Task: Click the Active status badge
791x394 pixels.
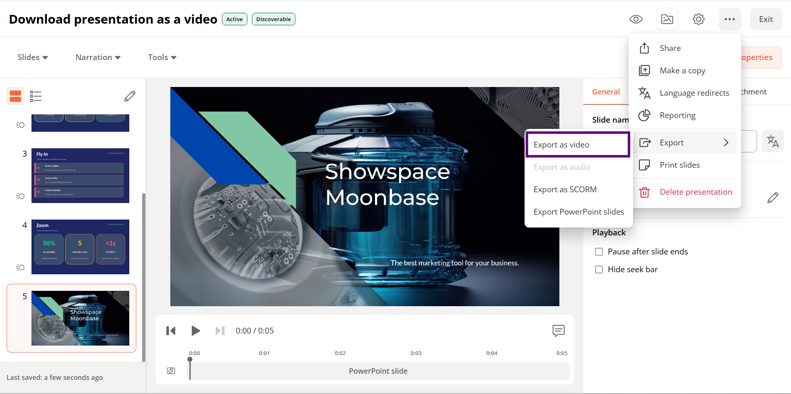Action: (235, 19)
